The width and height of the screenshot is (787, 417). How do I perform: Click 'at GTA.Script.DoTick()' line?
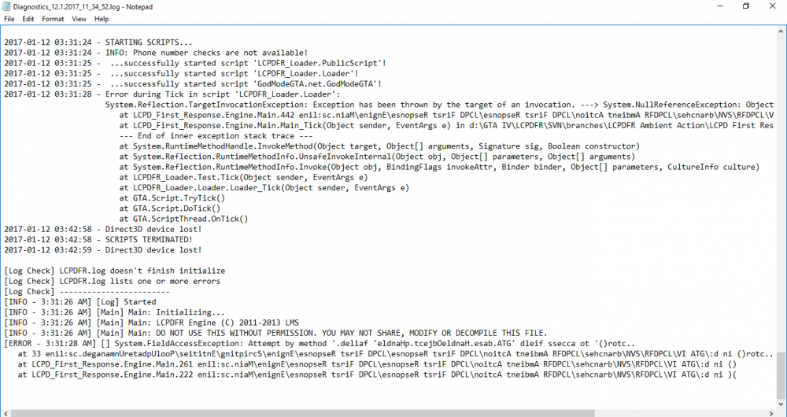[170, 208]
